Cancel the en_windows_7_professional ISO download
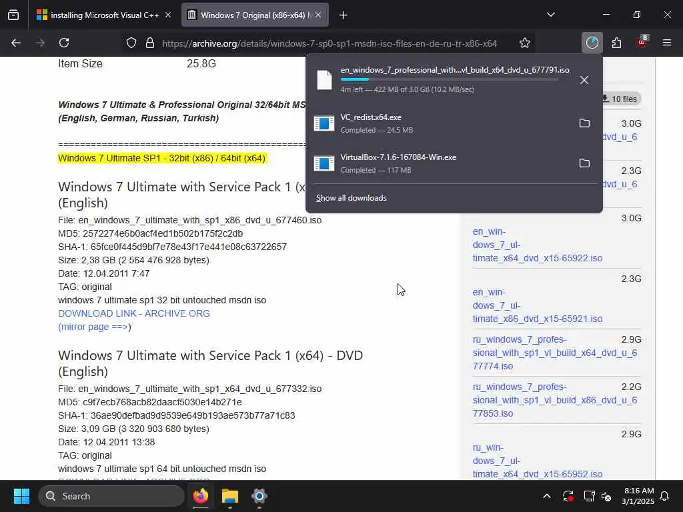The height and width of the screenshot is (512, 683). pos(584,80)
